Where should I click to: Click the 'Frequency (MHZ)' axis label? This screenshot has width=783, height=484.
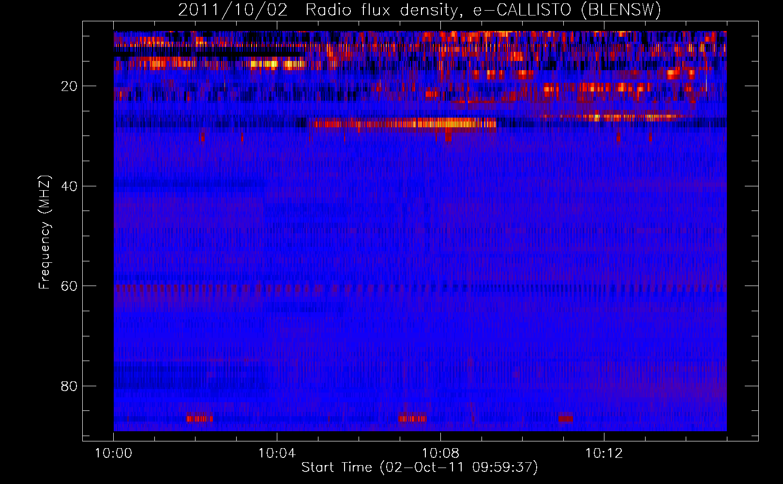click(x=44, y=232)
